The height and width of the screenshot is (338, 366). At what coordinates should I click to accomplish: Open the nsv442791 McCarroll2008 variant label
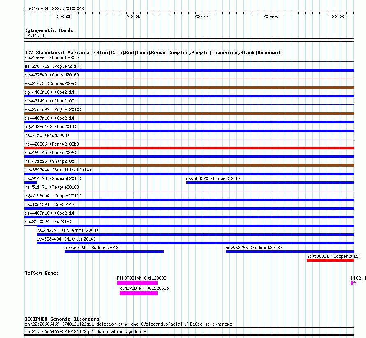67,230
